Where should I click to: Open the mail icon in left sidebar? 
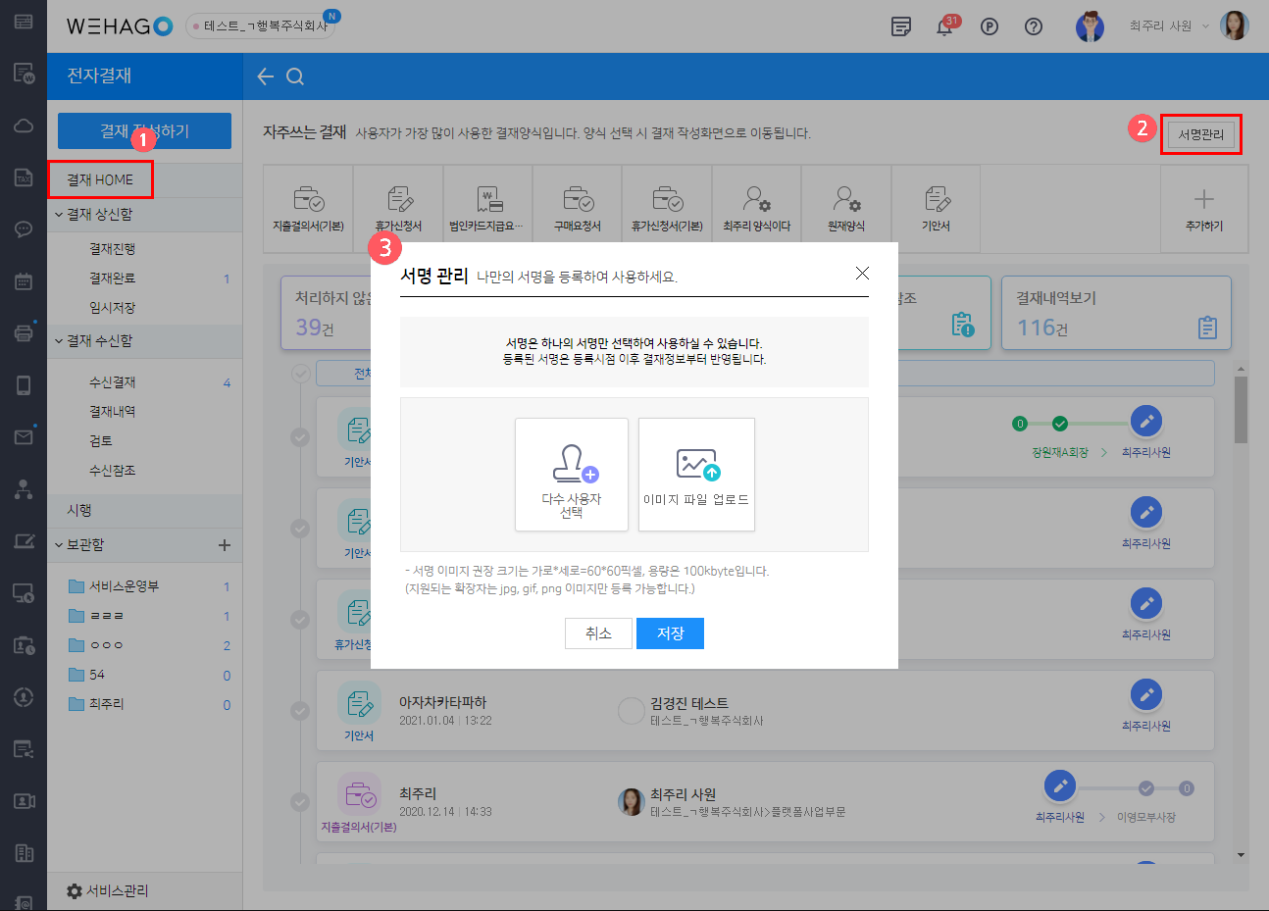(x=24, y=437)
